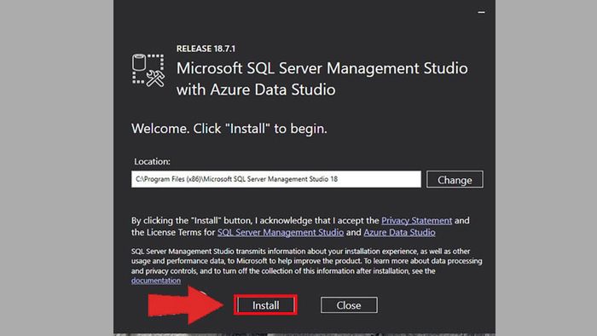Click into the Location path field

[x=276, y=179]
